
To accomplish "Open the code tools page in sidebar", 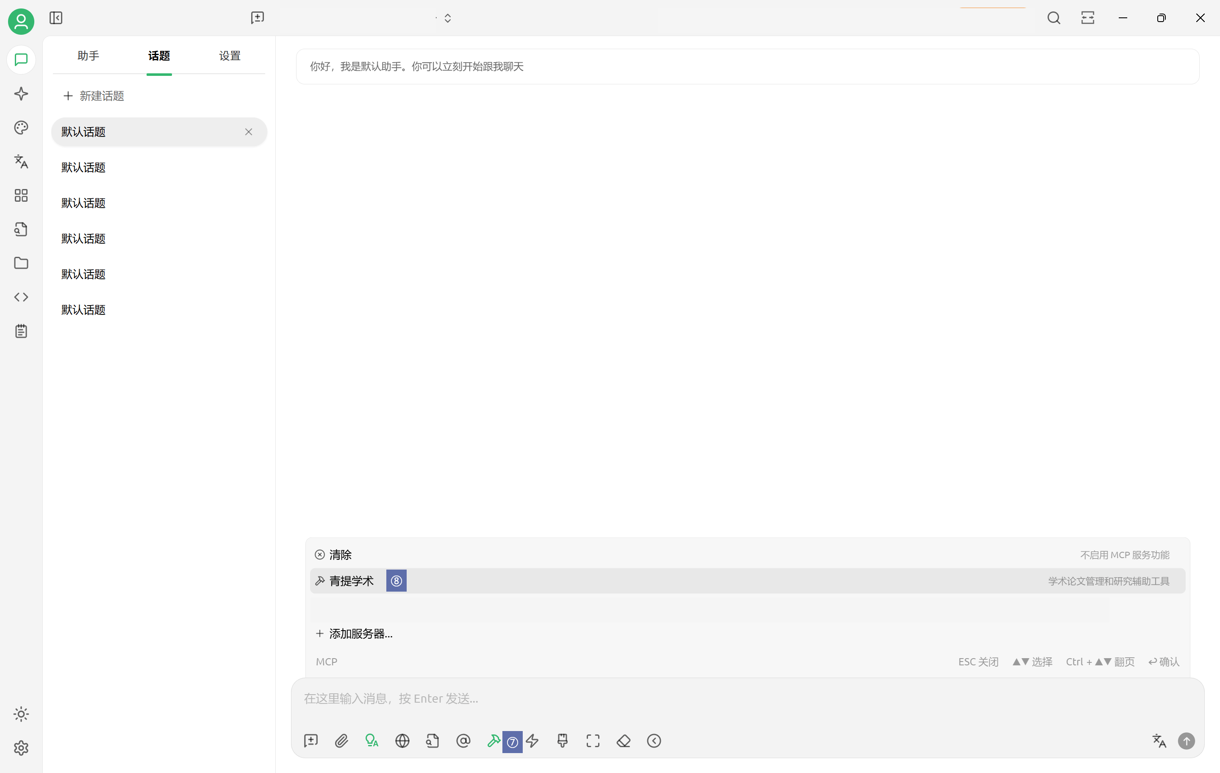I will click(21, 297).
